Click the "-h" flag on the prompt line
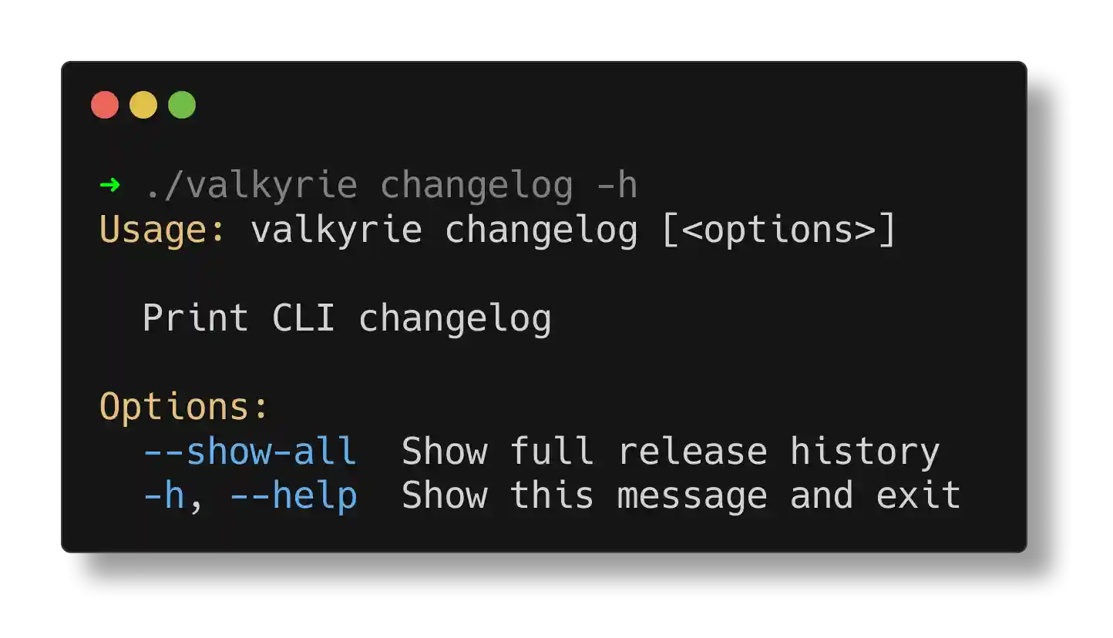 click(617, 186)
